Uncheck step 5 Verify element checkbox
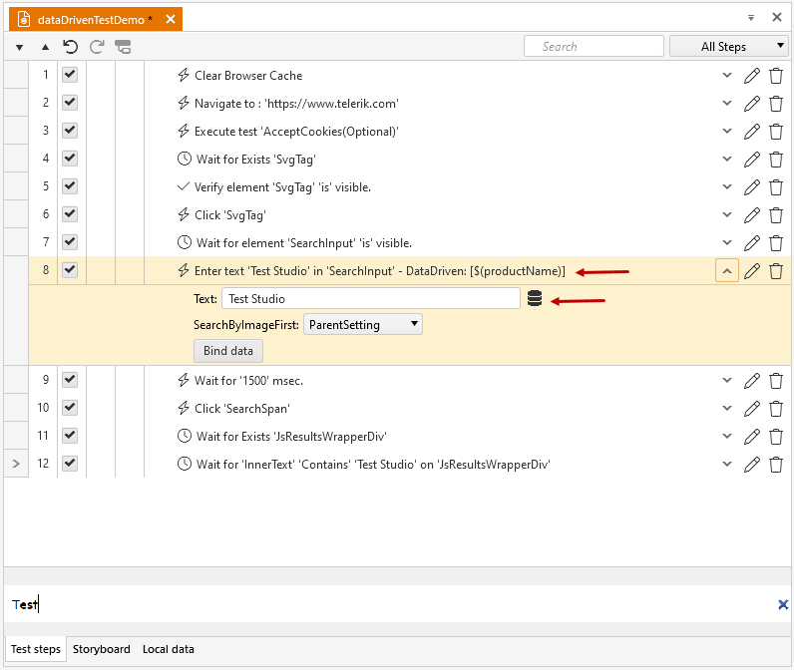 point(70,186)
